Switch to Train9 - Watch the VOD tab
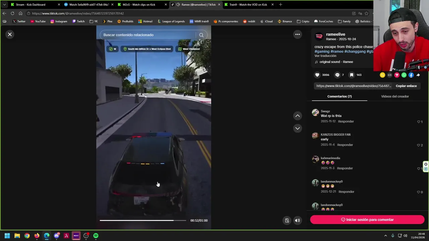429x241 pixels. coord(249,5)
